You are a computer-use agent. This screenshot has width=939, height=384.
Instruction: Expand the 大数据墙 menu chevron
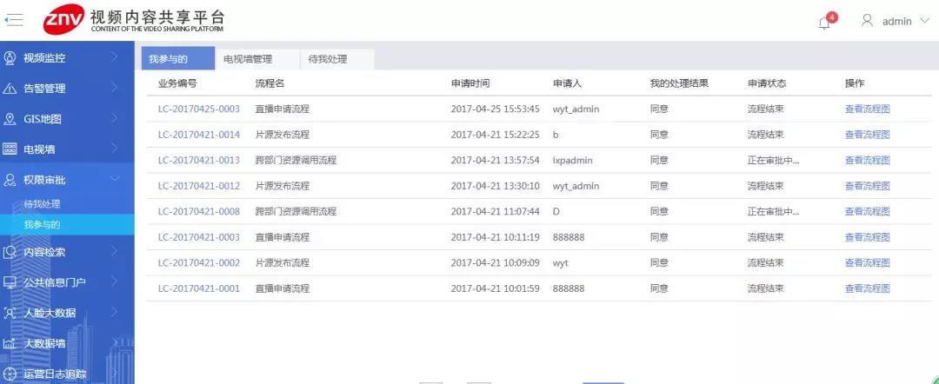114,343
